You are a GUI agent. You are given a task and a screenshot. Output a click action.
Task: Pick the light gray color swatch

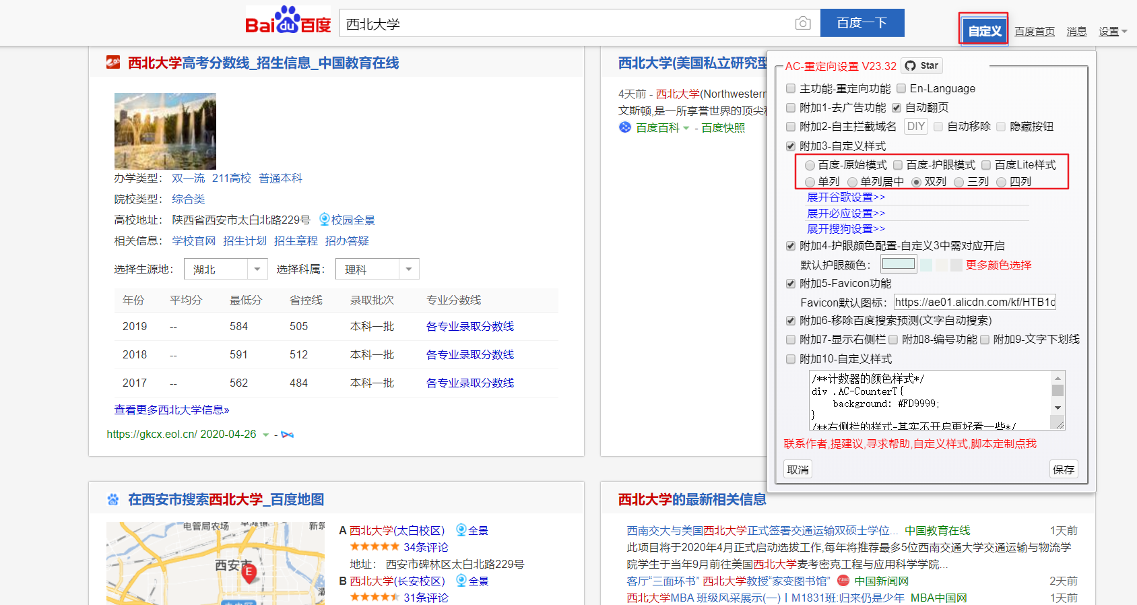tap(956, 265)
